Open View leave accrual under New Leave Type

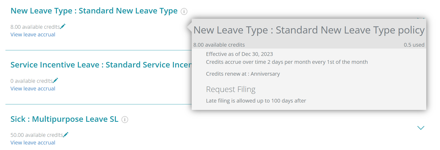coord(33,35)
